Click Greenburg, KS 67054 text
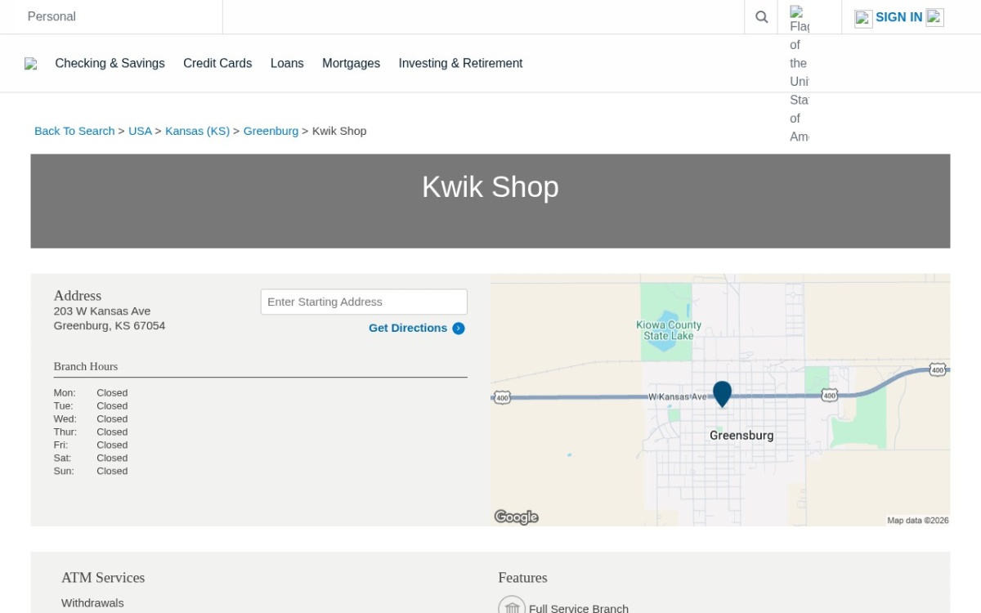This screenshot has width=981, height=613. pos(110,325)
